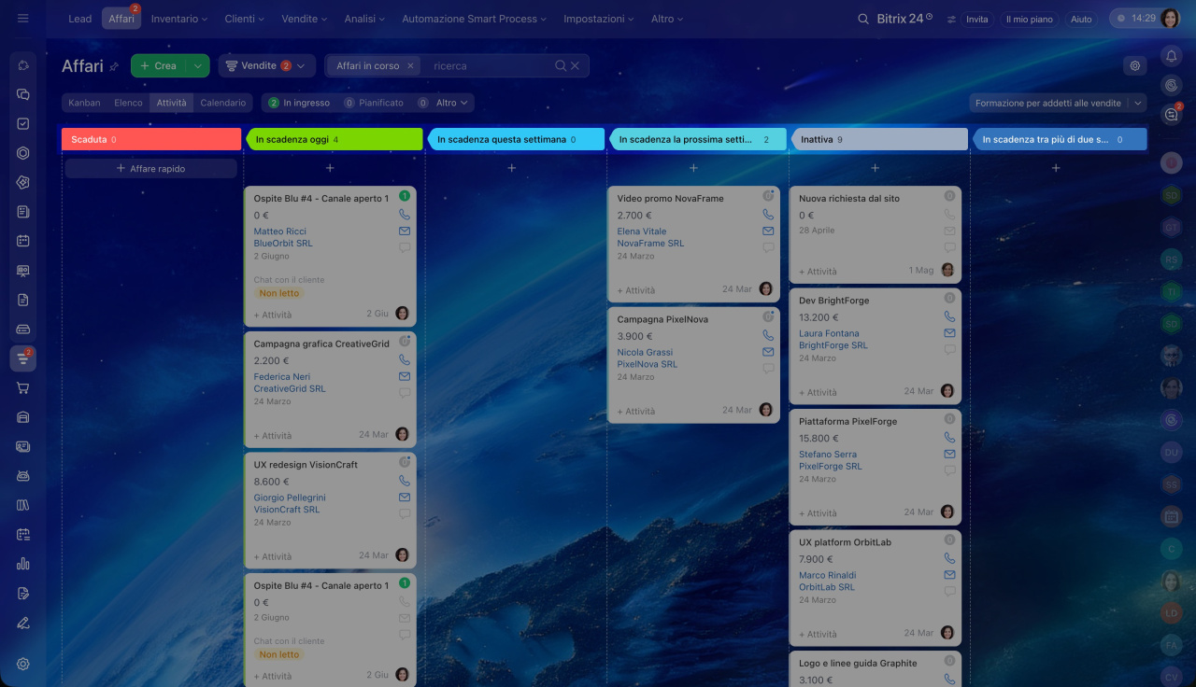The image size is (1196, 687).
Task: Open the tasks checkmark icon in the left sidebar
Action: point(23,123)
